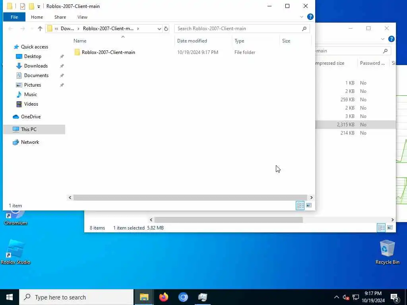The width and height of the screenshot is (407, 305).
Task: Open the File ribbon tab
Action: (x=14, y=17)
